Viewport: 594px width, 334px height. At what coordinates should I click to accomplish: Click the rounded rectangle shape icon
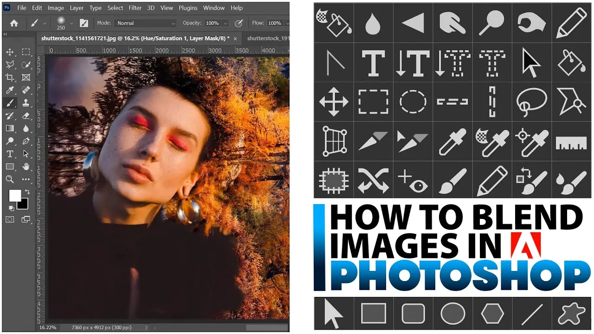[x=413, y=314]
